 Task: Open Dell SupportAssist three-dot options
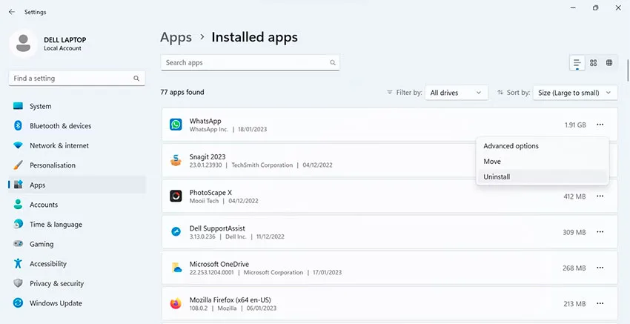[x=600, y=232]
